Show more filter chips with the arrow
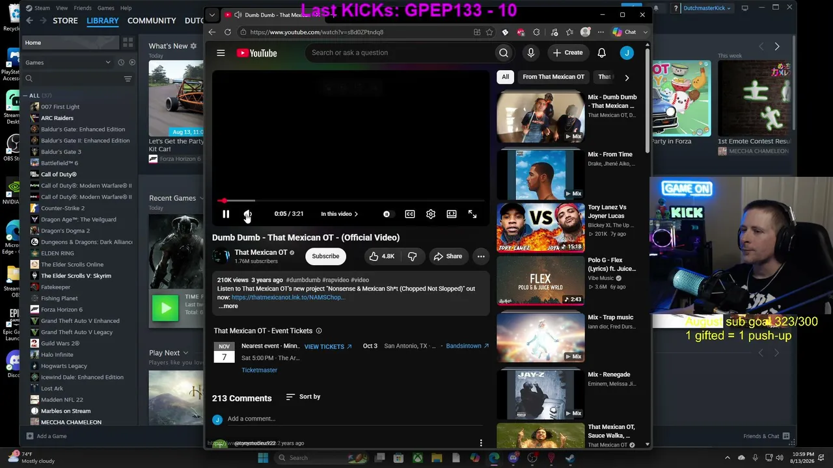Viewport: 833px width, 468px height. coord(627,77)
